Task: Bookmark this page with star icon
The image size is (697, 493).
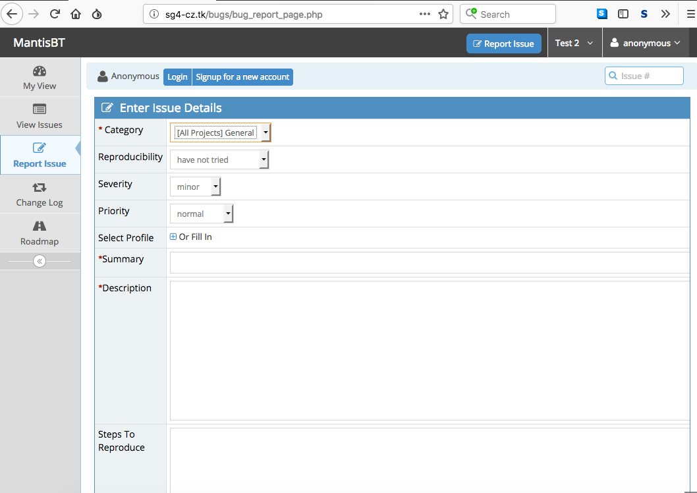Action: click(443, 14)
